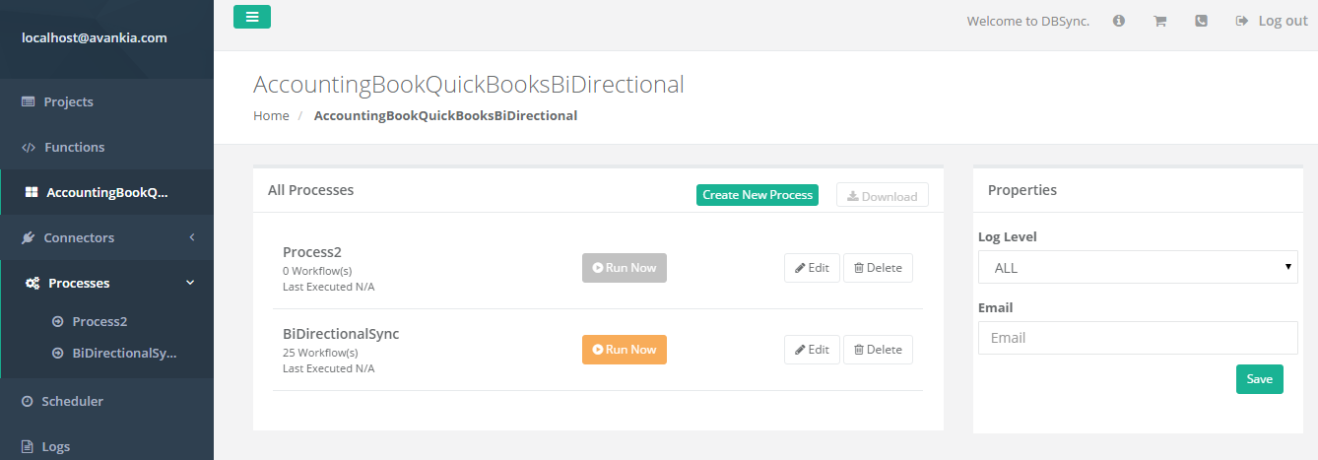Viewport: 1318px width, 460px height.
Task: Select AccountingBookQ... project sidebar item
Action: tap(106, 192)
